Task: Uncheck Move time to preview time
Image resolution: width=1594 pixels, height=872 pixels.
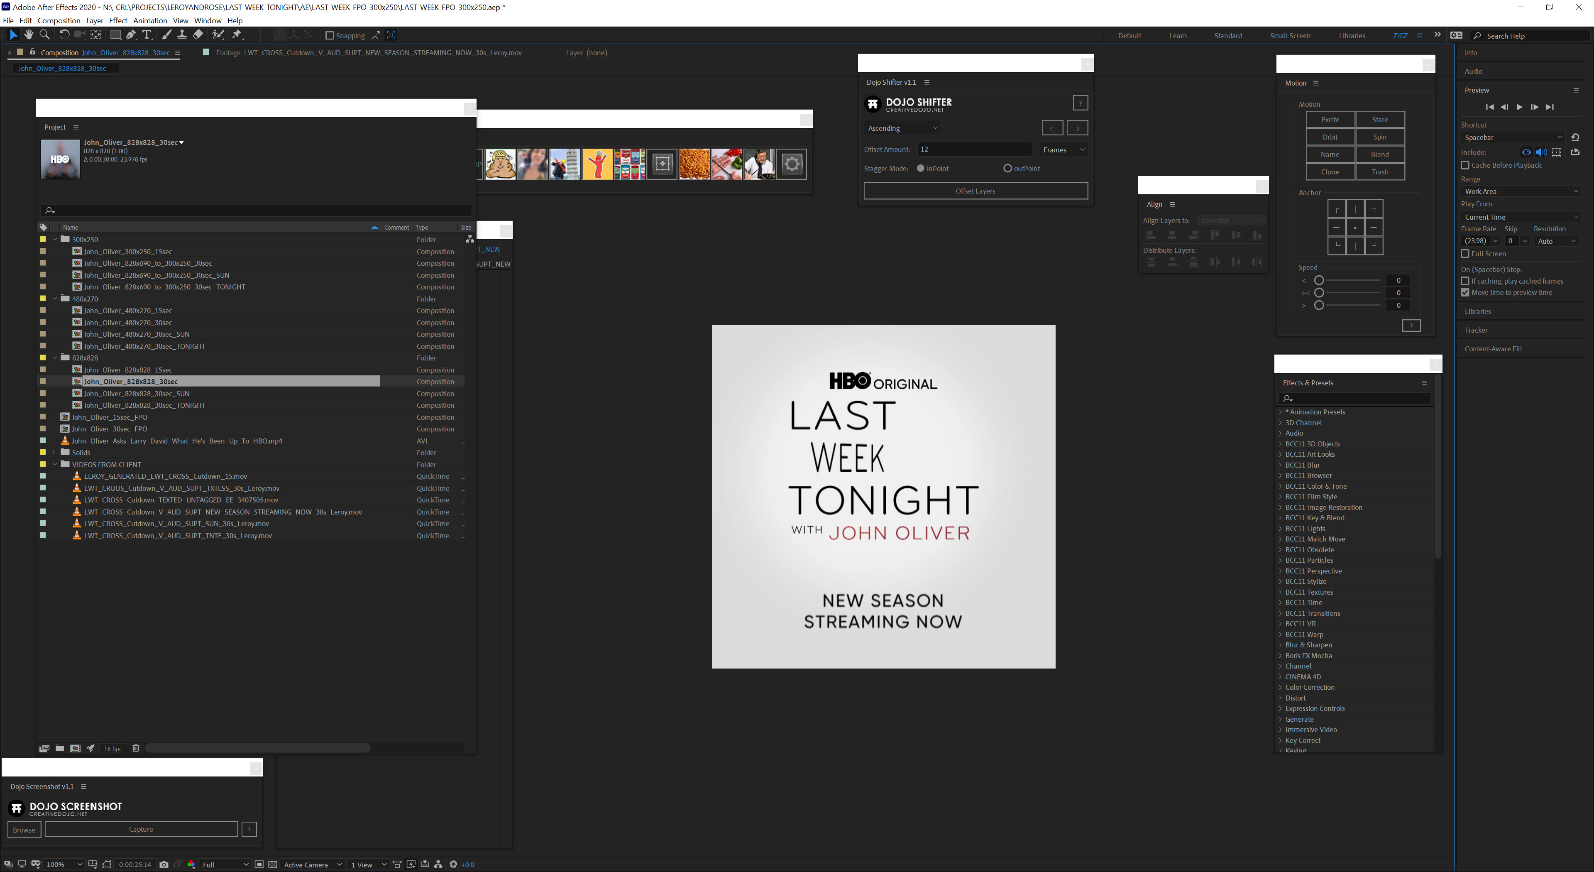Action: tap(1465, 292)
